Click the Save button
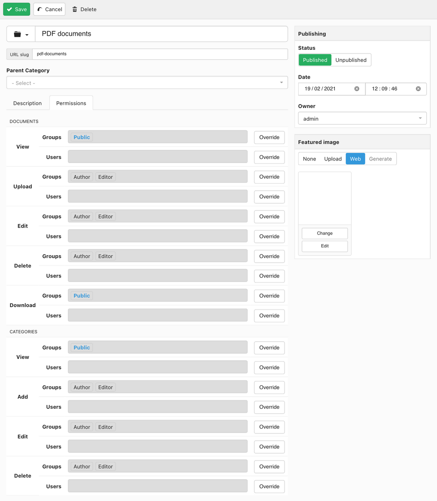 coord(16,9)
